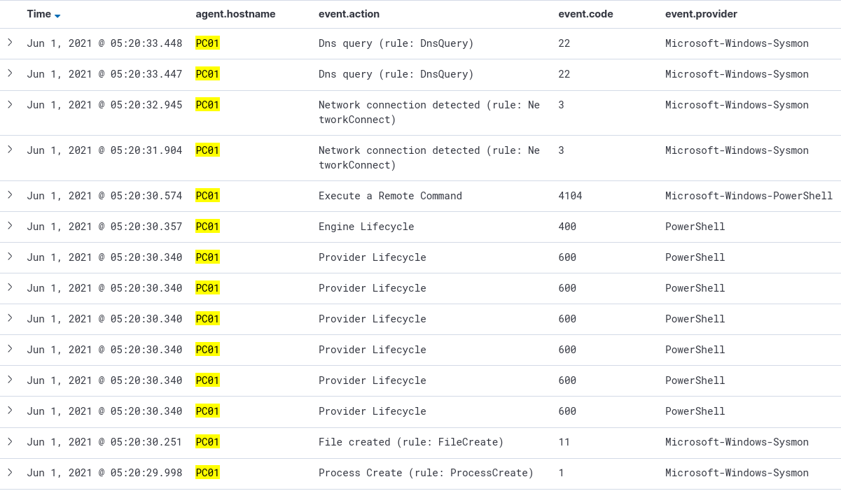Image resolution: width=841 pixels, height=491 pixels.
Task: Expand the 05:20:33.447 Dns query row
Action: tap(10, 73)
